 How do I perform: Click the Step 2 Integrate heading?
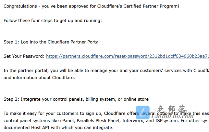click(x=76, y=99)
